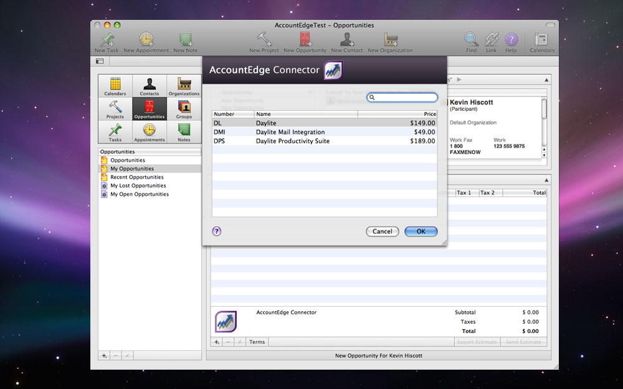Select the Daylite product row
This screenshot has height=389, width=623.
pyautogui.click(x=325, y=123)
